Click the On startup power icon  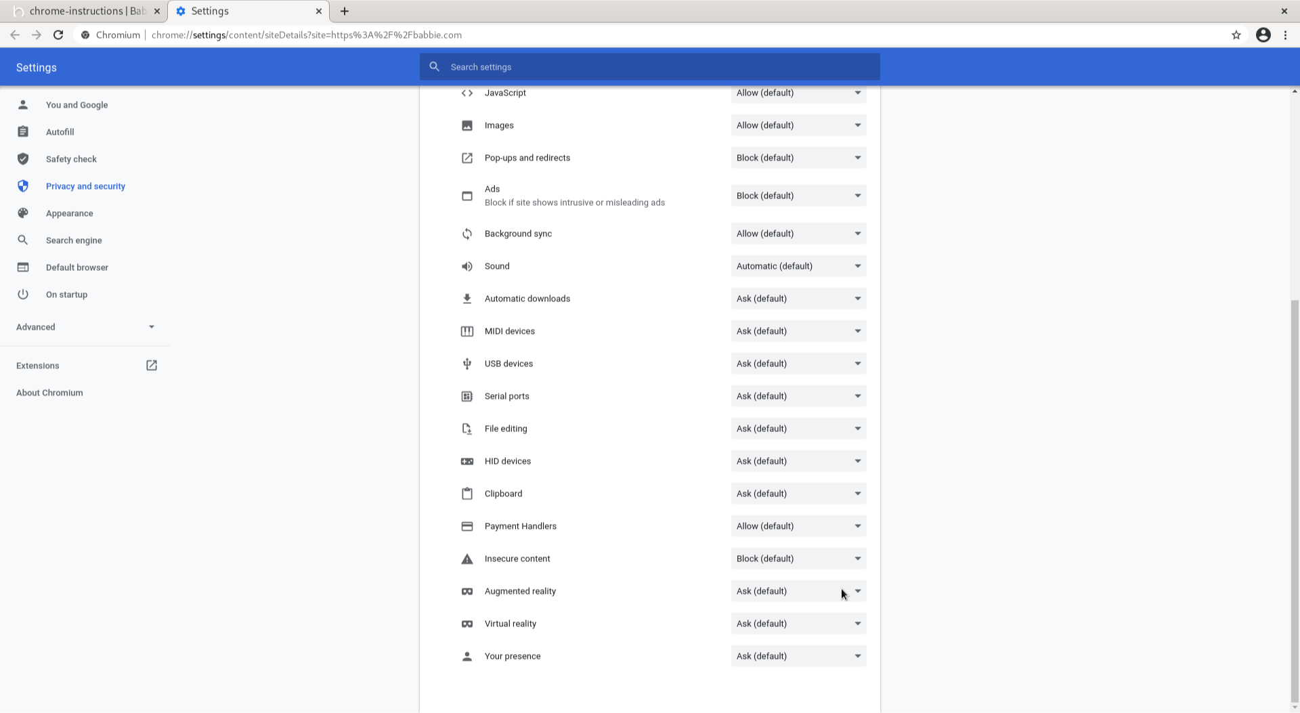23,295
